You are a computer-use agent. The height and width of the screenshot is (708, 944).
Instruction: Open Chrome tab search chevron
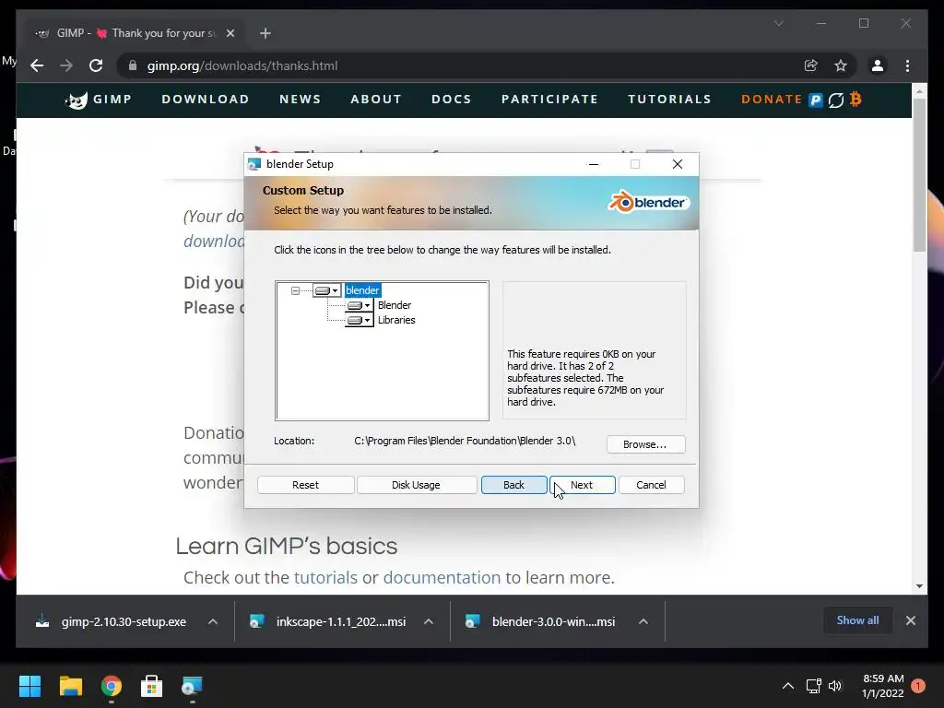tap(778, 23)
